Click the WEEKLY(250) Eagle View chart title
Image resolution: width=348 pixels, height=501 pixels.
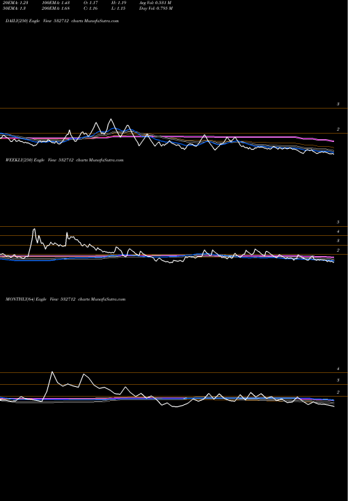point(64,160)
